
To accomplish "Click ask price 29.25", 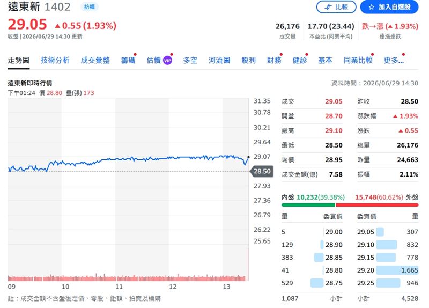I will tap(366, 283).
